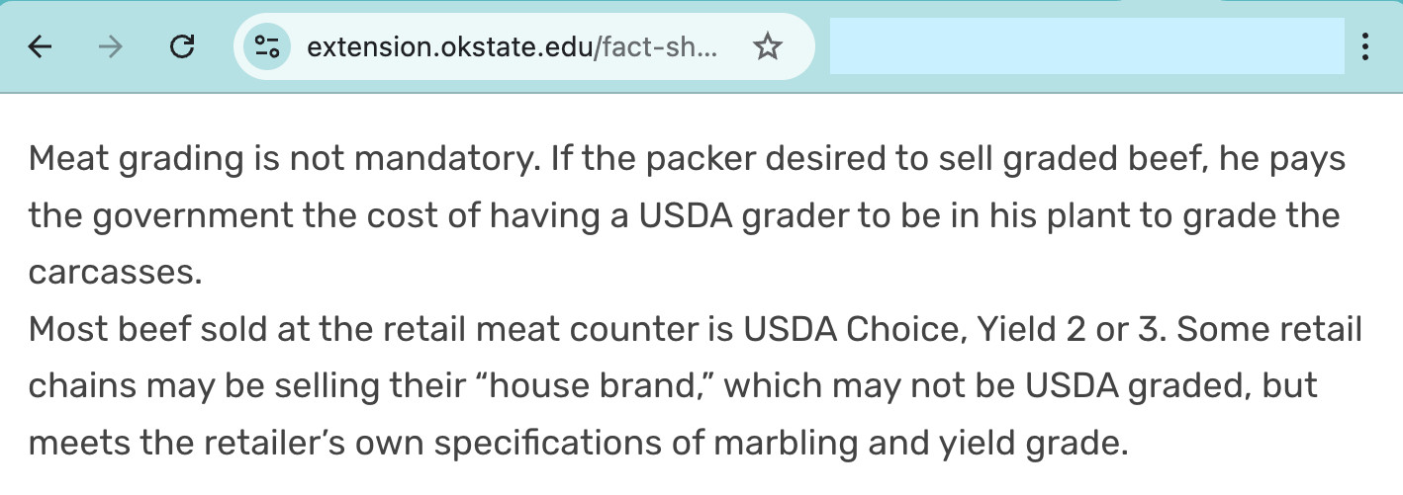Click the blank light-blue toolbar area
This screenshot has width=1403, height=495.
point(1086,46)
